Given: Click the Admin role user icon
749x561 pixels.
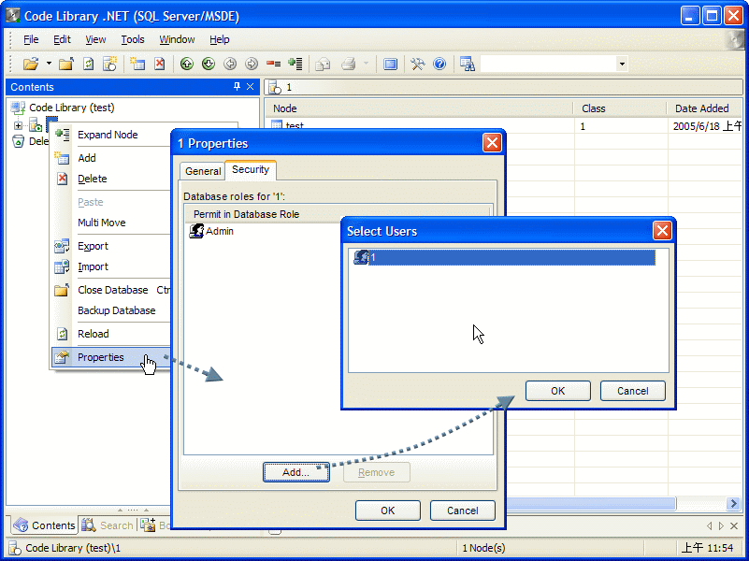Looking at the screenshot, I should pos(196,231).
